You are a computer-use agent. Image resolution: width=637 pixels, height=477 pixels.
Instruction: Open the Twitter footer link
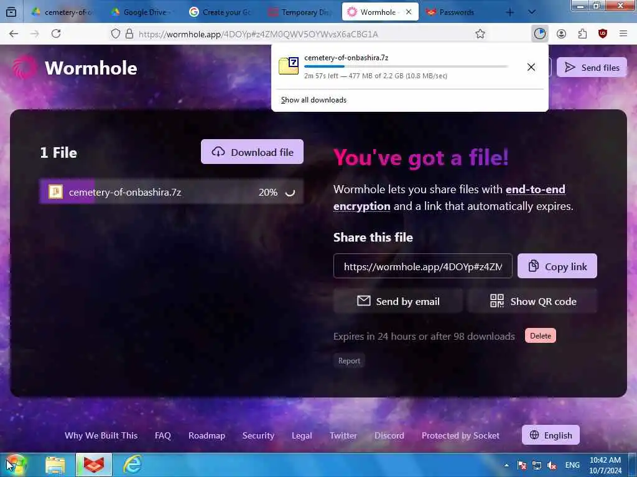coord(343,435)
